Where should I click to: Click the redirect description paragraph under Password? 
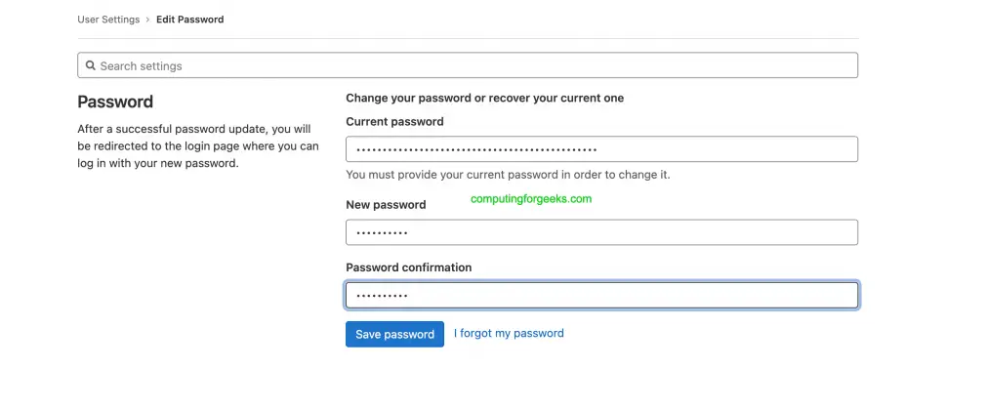(x=197, y=145)
